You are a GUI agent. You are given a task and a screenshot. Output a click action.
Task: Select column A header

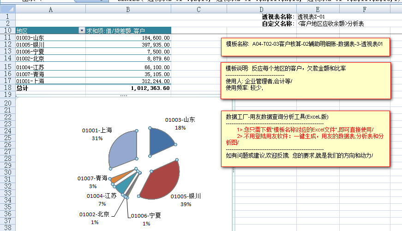(x=50, y=9)
